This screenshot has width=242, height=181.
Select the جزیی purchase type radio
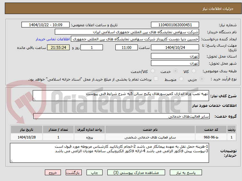202,79
